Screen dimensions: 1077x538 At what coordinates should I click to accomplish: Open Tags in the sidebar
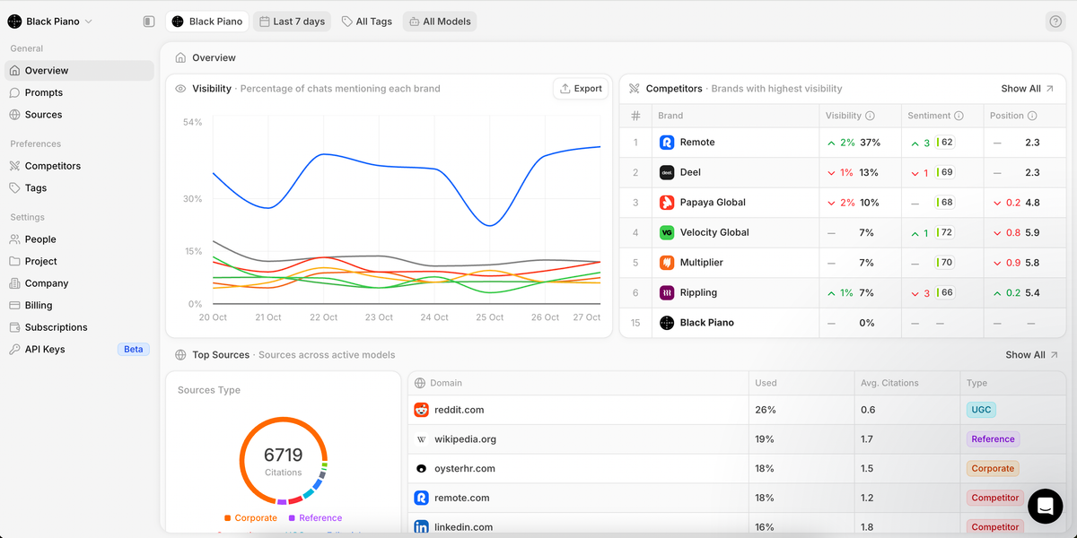click(79, 188)
